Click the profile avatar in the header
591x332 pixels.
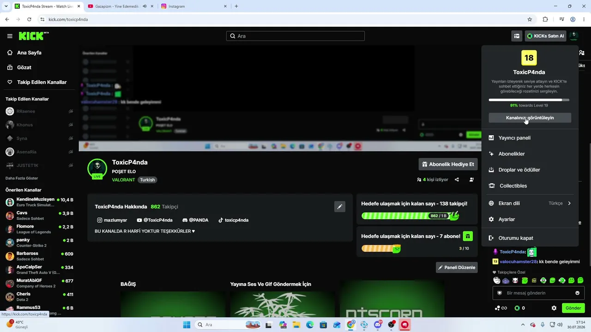(x=573, y=36)
